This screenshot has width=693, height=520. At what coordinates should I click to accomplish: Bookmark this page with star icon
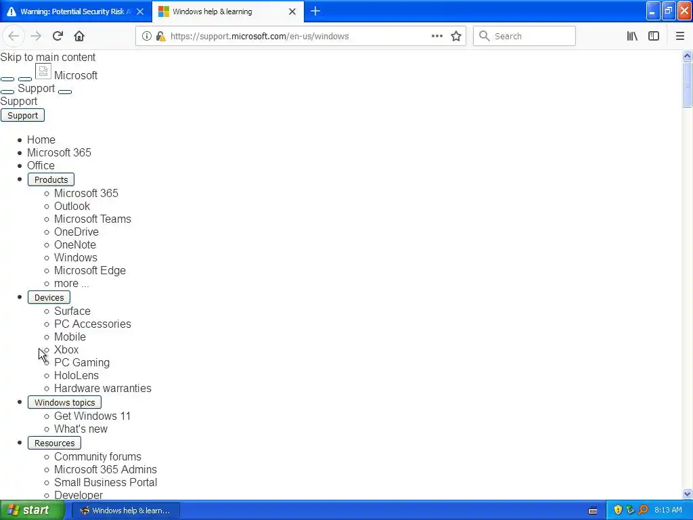tap(456, 36)
